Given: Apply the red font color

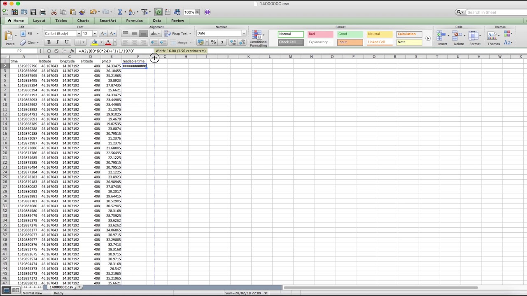Looking at the screenshot, I should coord(108,42).
